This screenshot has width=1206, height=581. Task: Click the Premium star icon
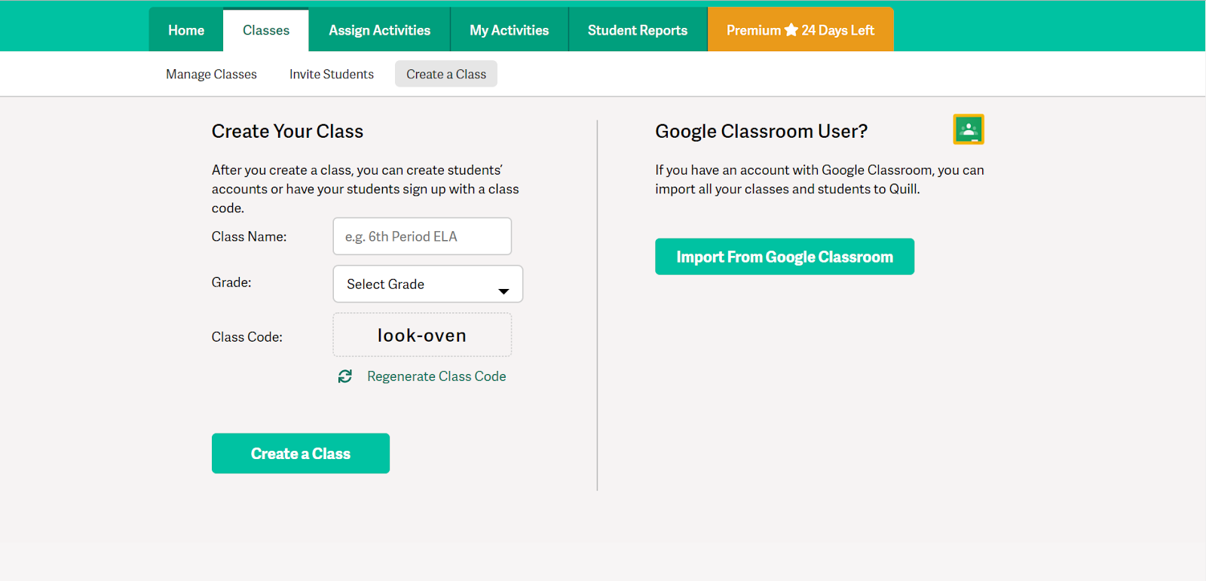pos(791,30)
